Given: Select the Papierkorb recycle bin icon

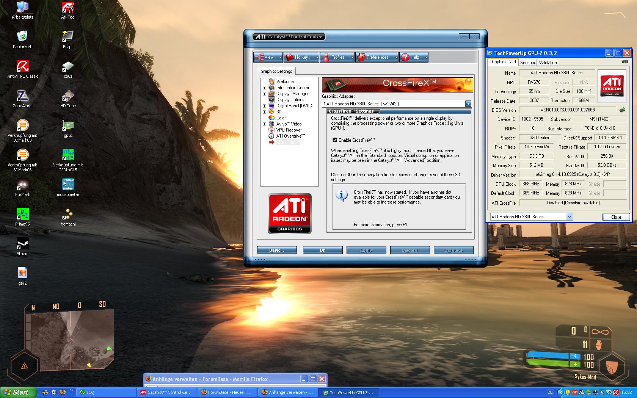Looking at the screenshot, I should [23, 40].
